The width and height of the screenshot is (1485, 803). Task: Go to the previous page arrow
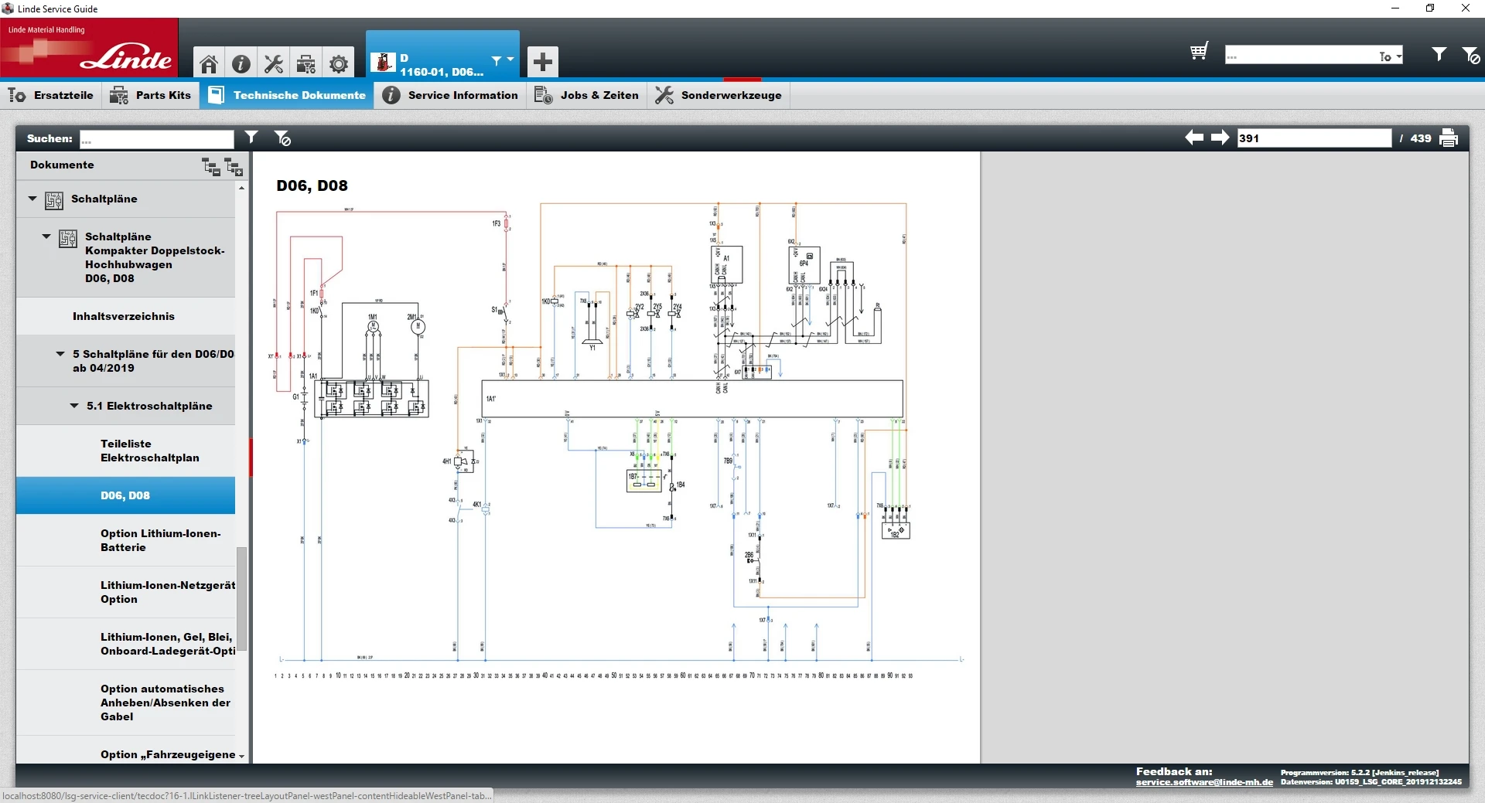1193,138
